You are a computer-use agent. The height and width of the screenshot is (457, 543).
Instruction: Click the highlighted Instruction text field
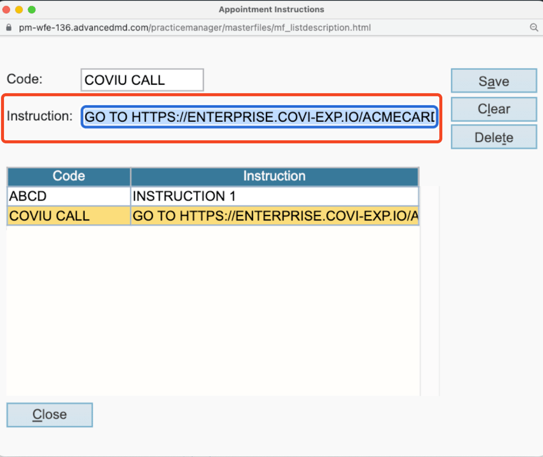(259, 117)
